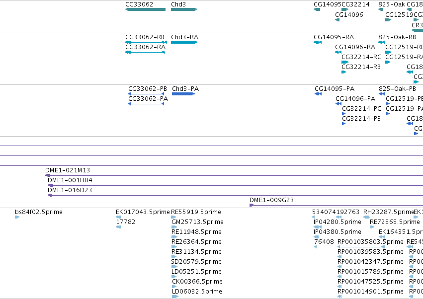This screenshot has width=423, height=299.
Task: Select the RE55919.5prime EST label
Action: [x=196, y=212]
